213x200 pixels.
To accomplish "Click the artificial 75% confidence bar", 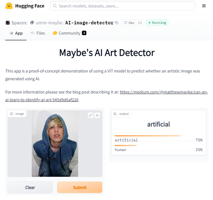I will (x=148, y=136).
